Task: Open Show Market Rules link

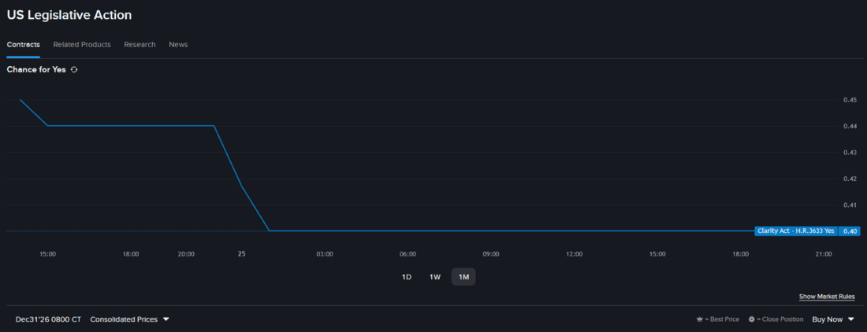Action: (x=827, y=297)
